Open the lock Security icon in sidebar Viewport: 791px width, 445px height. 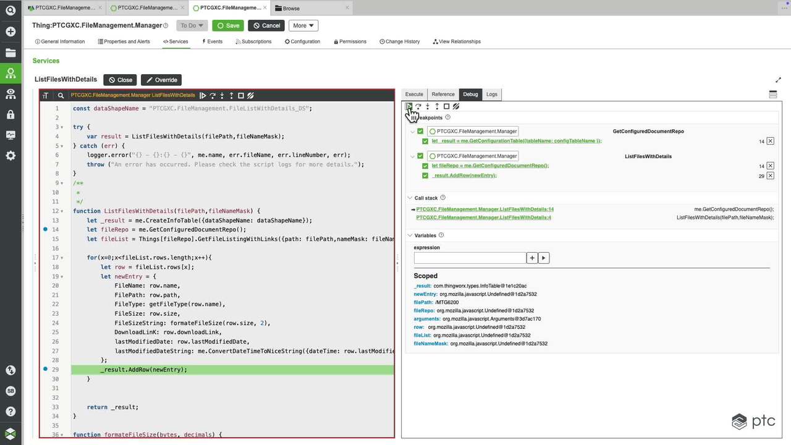point(11,114)
